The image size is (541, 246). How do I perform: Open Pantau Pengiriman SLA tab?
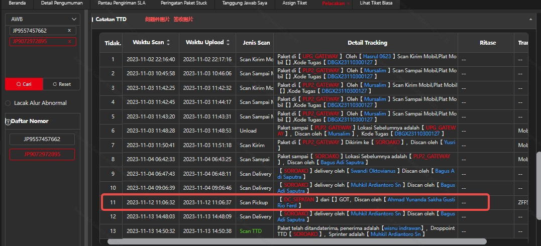(x=122, y=3)
